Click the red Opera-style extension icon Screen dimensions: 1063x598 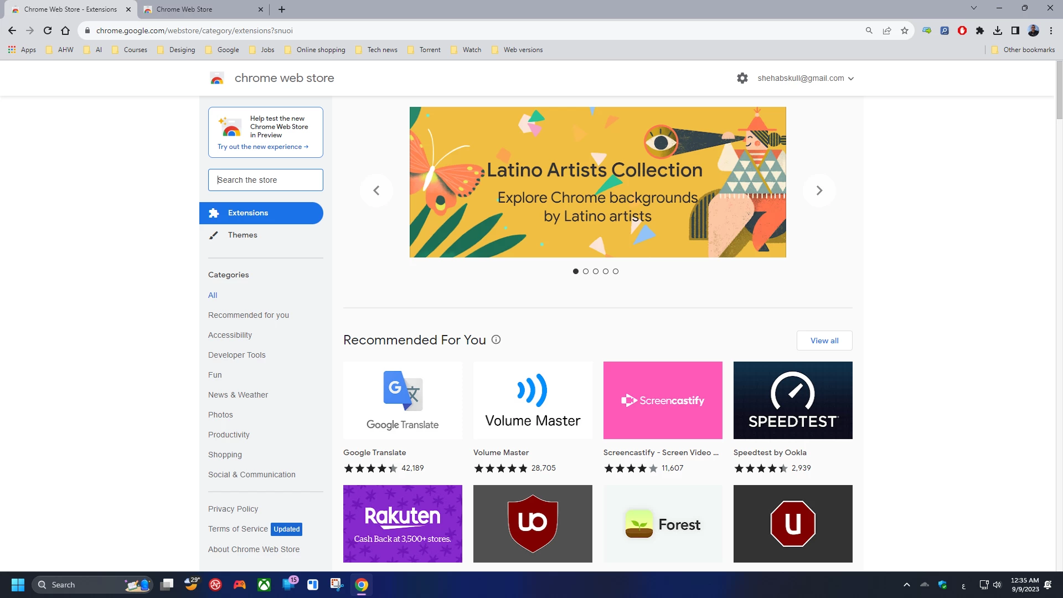click(962, 31)
